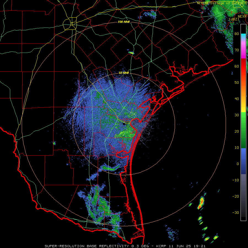Click the 60 value on the dBZ scale
The width and height of the screenshot is (248, 248).
(x=237, y=66)
